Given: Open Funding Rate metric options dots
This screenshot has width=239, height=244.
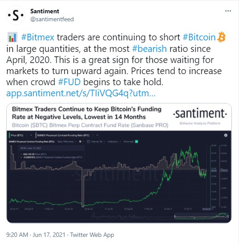Looking at the screenshot, I should (x=93, y=135).
